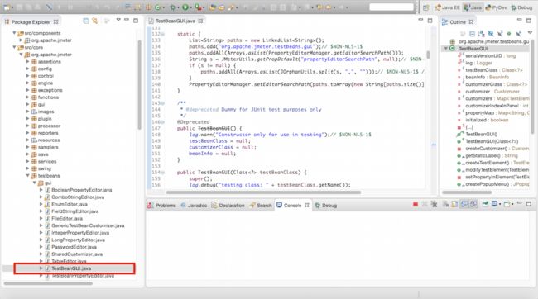
Task: Open Package Explorer view menu arrow
Action: tap(118, 20)
